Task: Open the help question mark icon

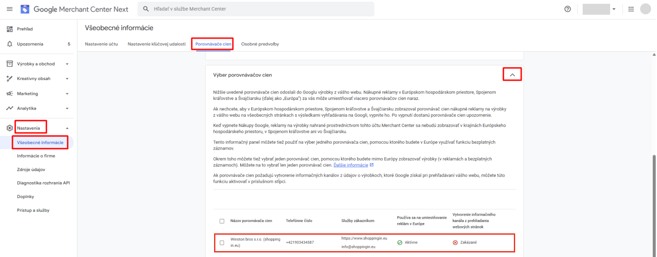Action: point(567,9)
